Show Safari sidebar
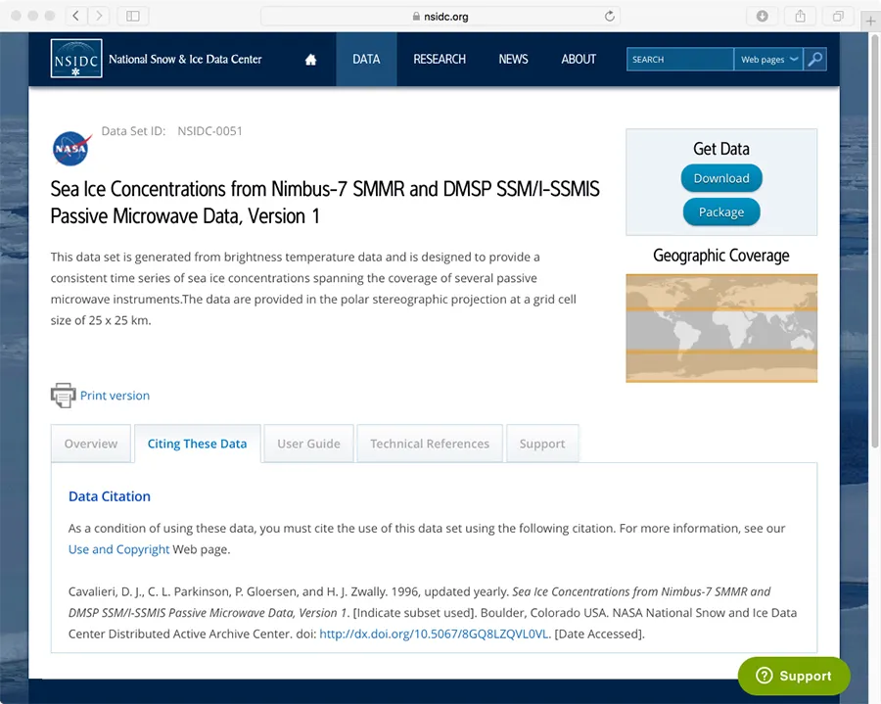Screen dimensions: 881x704 pyautogui.click(x=133, y=16)
